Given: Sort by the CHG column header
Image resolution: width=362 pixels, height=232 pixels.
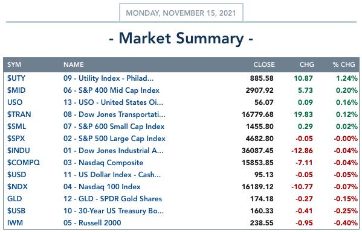Looking at the screenshot, I should click(306, 64).
